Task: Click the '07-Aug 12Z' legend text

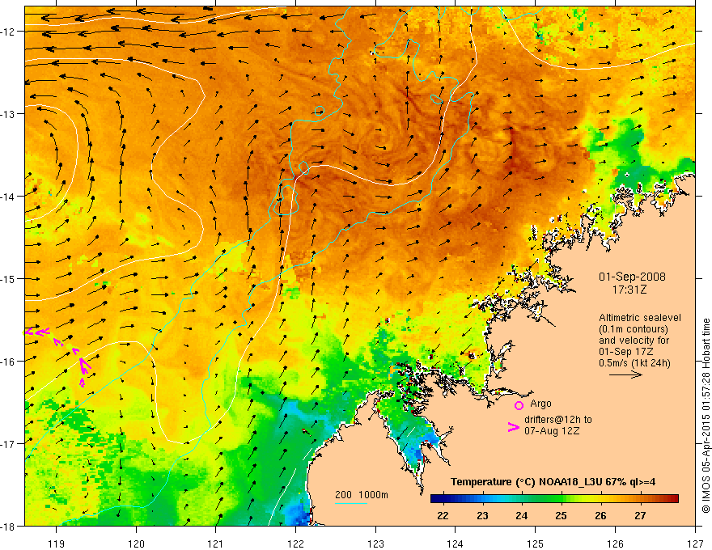Action: pos(552,431)
